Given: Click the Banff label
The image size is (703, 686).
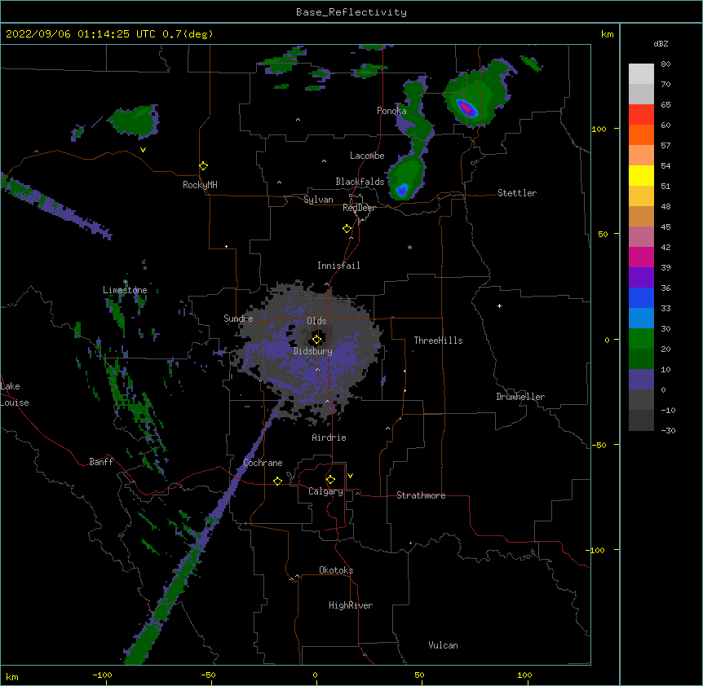Looking at the screenshot, I should coord(101,462).
